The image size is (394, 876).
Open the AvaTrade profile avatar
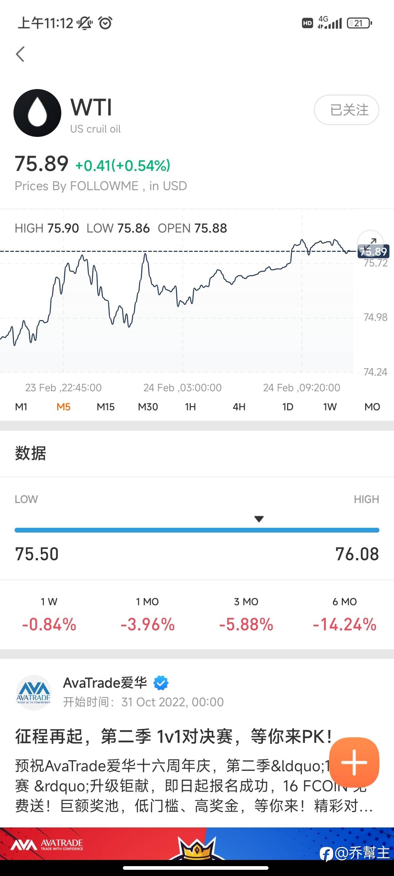tap(34, 692)
